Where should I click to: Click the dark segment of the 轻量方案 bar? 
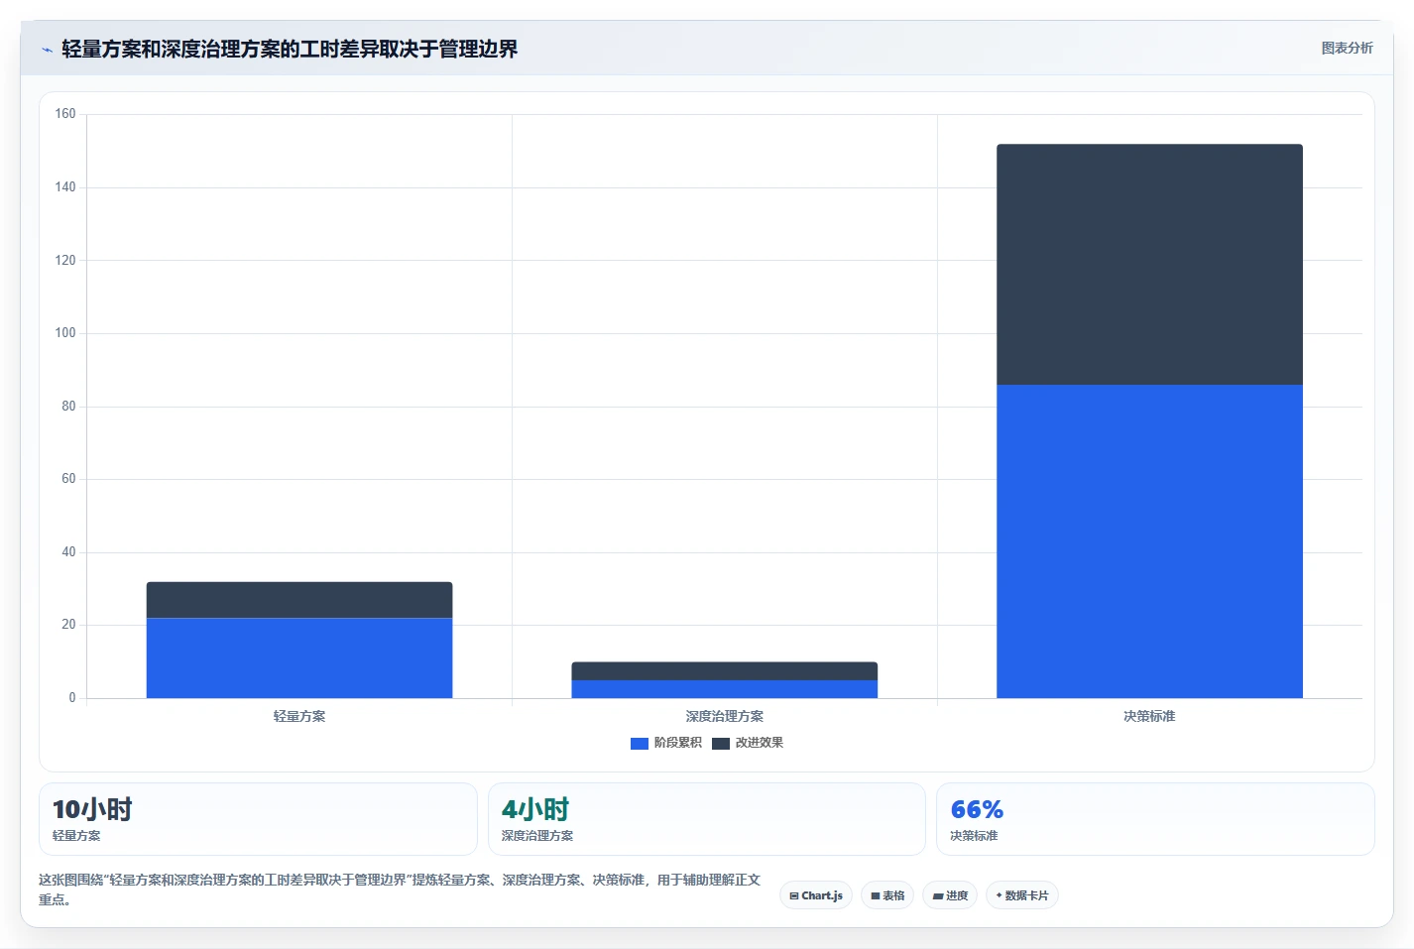pyautogui.click(x=299, y=600)
